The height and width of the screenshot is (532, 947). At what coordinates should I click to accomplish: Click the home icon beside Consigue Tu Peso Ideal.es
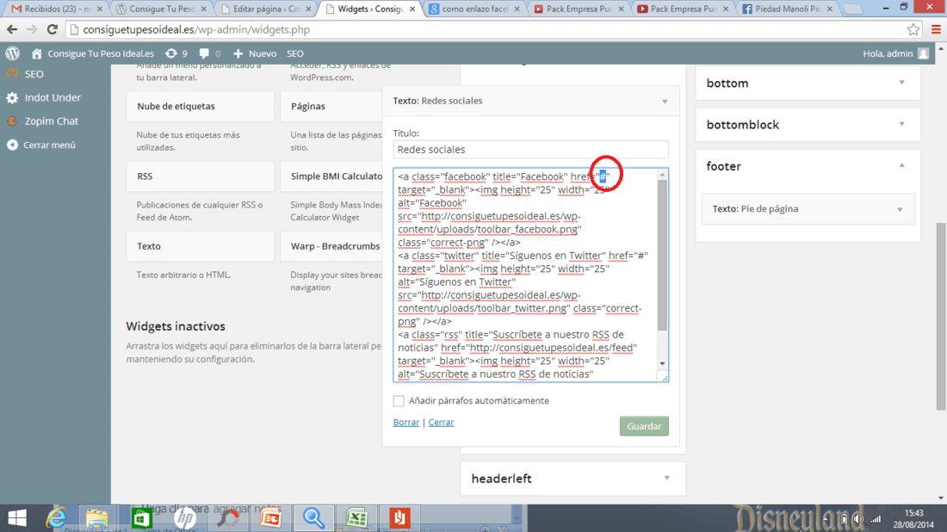pyautogui.click(x=37, y=53)
